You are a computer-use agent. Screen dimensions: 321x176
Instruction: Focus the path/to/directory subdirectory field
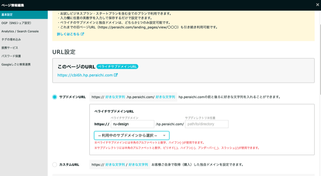tap(206, 124)
